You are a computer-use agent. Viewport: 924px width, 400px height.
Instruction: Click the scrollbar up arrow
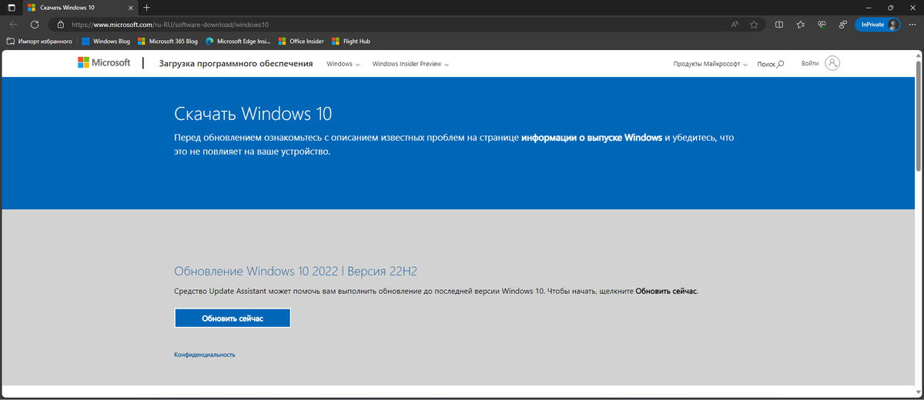pos(918,56)
